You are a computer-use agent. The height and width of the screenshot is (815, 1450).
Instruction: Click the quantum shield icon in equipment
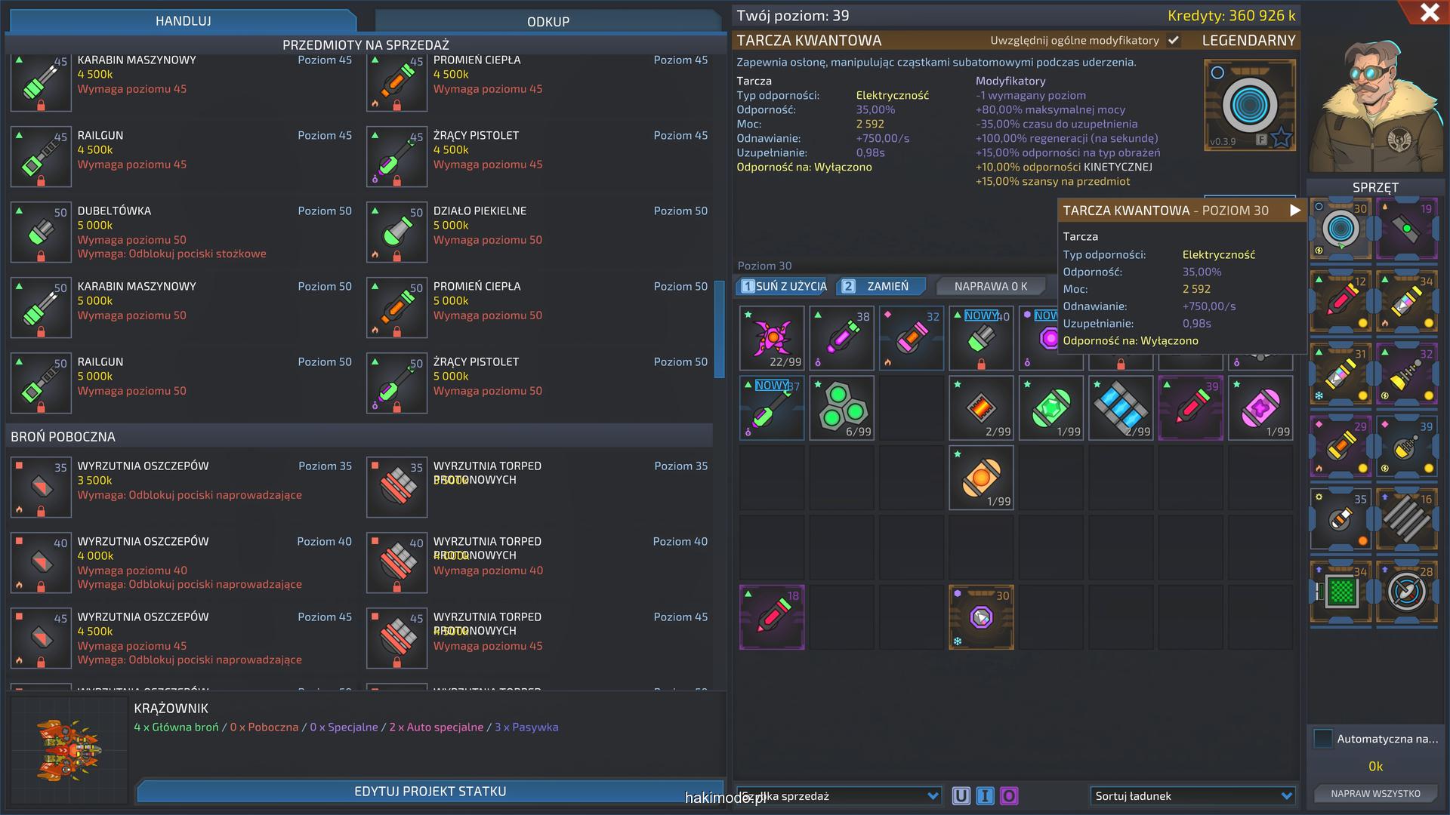(x=1340, y=229)
